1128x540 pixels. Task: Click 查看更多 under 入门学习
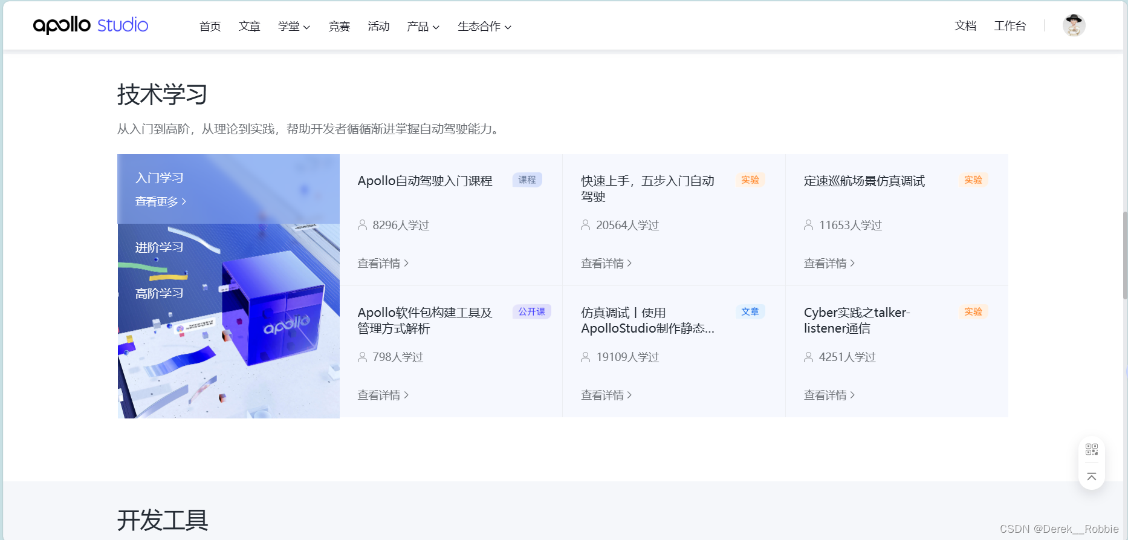(161, 201)
